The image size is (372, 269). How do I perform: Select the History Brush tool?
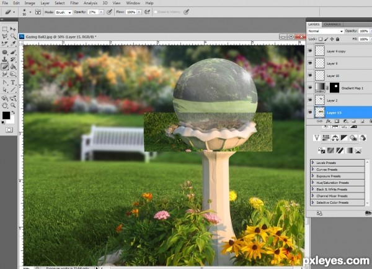tap(13, 60)
